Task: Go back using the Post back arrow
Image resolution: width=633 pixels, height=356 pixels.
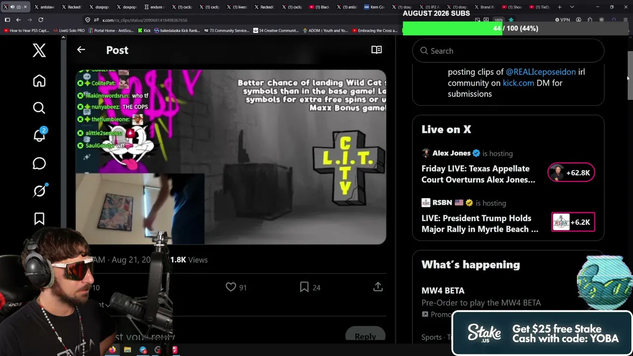Action: coord(81,50)
